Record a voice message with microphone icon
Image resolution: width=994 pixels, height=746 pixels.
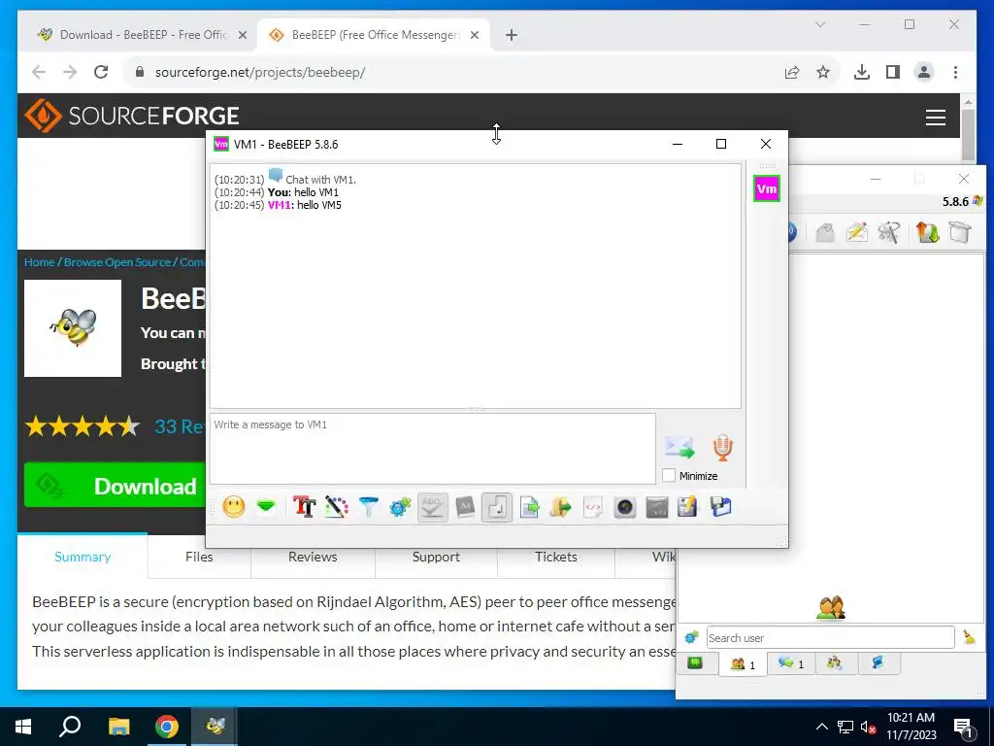tap(722, 447)
